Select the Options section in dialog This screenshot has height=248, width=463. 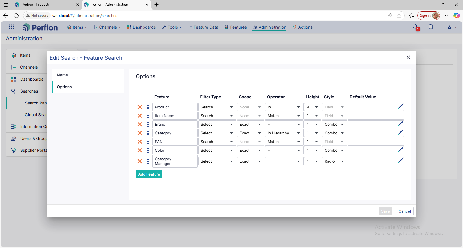[x=88, y=87]
